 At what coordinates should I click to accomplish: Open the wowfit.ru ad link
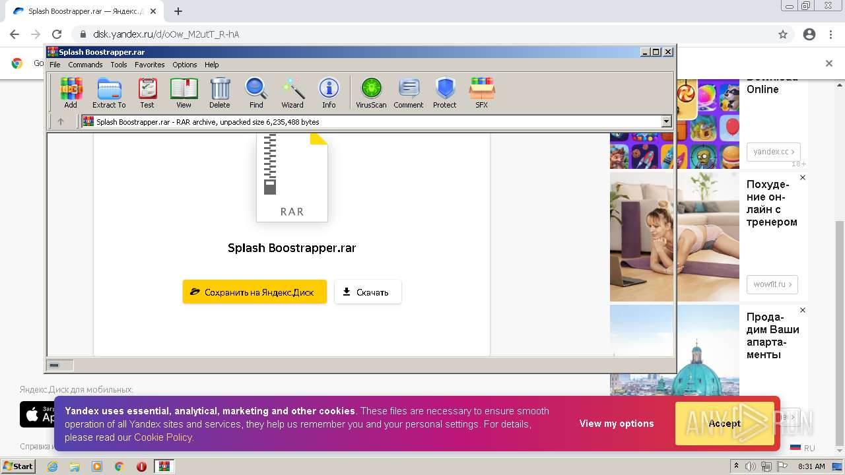click(772, 284)
